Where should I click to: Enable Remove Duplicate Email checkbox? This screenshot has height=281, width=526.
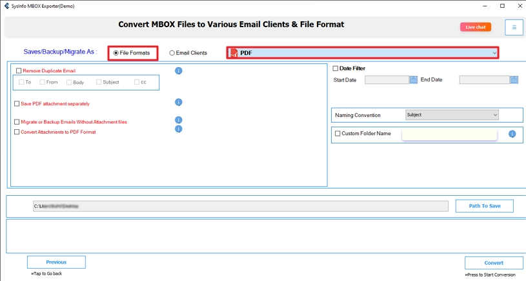click(19, 70)
